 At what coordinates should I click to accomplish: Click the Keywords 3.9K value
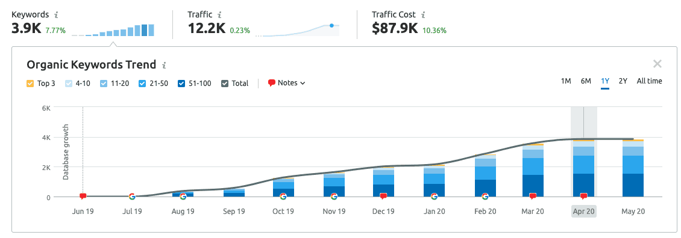[26, 29]
